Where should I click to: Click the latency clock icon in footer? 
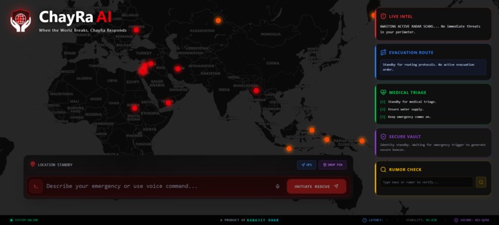pyautogui.click(x=365, y=220)
